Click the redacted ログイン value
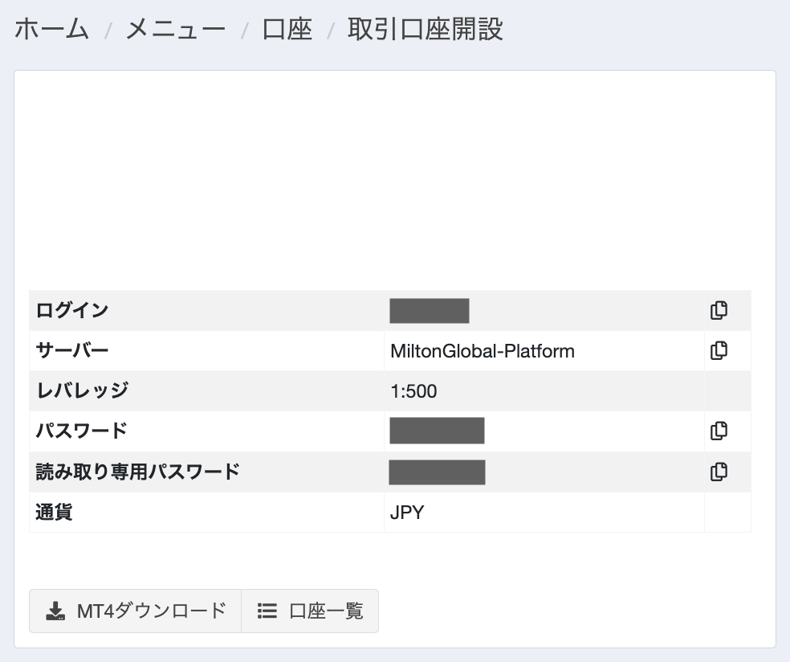The image size is (790, 662). 430,311
